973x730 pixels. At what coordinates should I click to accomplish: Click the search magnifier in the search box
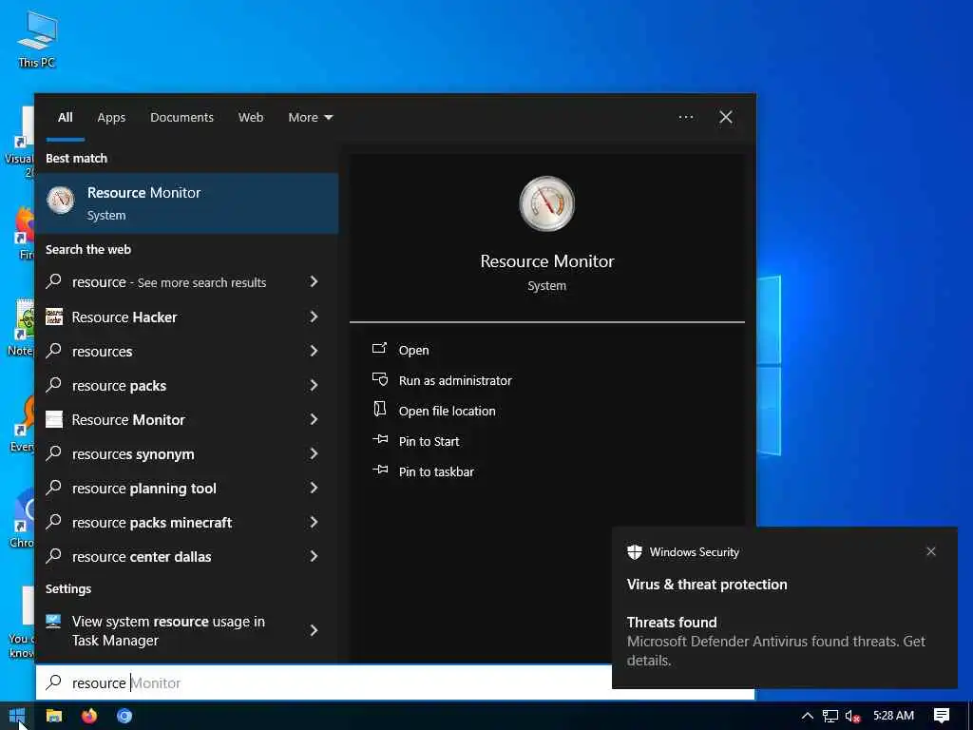pos(54,682)
